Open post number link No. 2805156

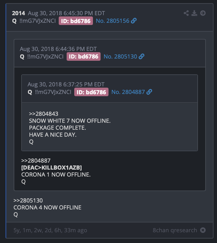[x=113, y=21]
